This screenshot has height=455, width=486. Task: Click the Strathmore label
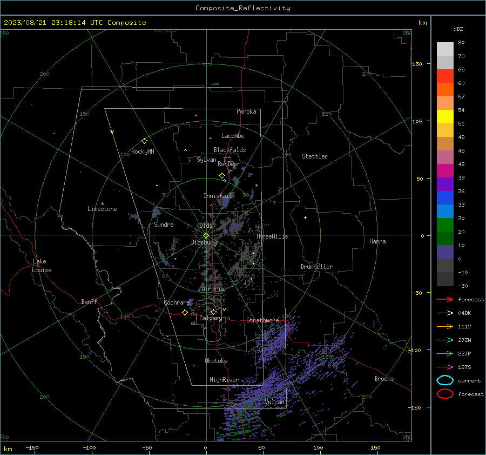click(262, 320)
